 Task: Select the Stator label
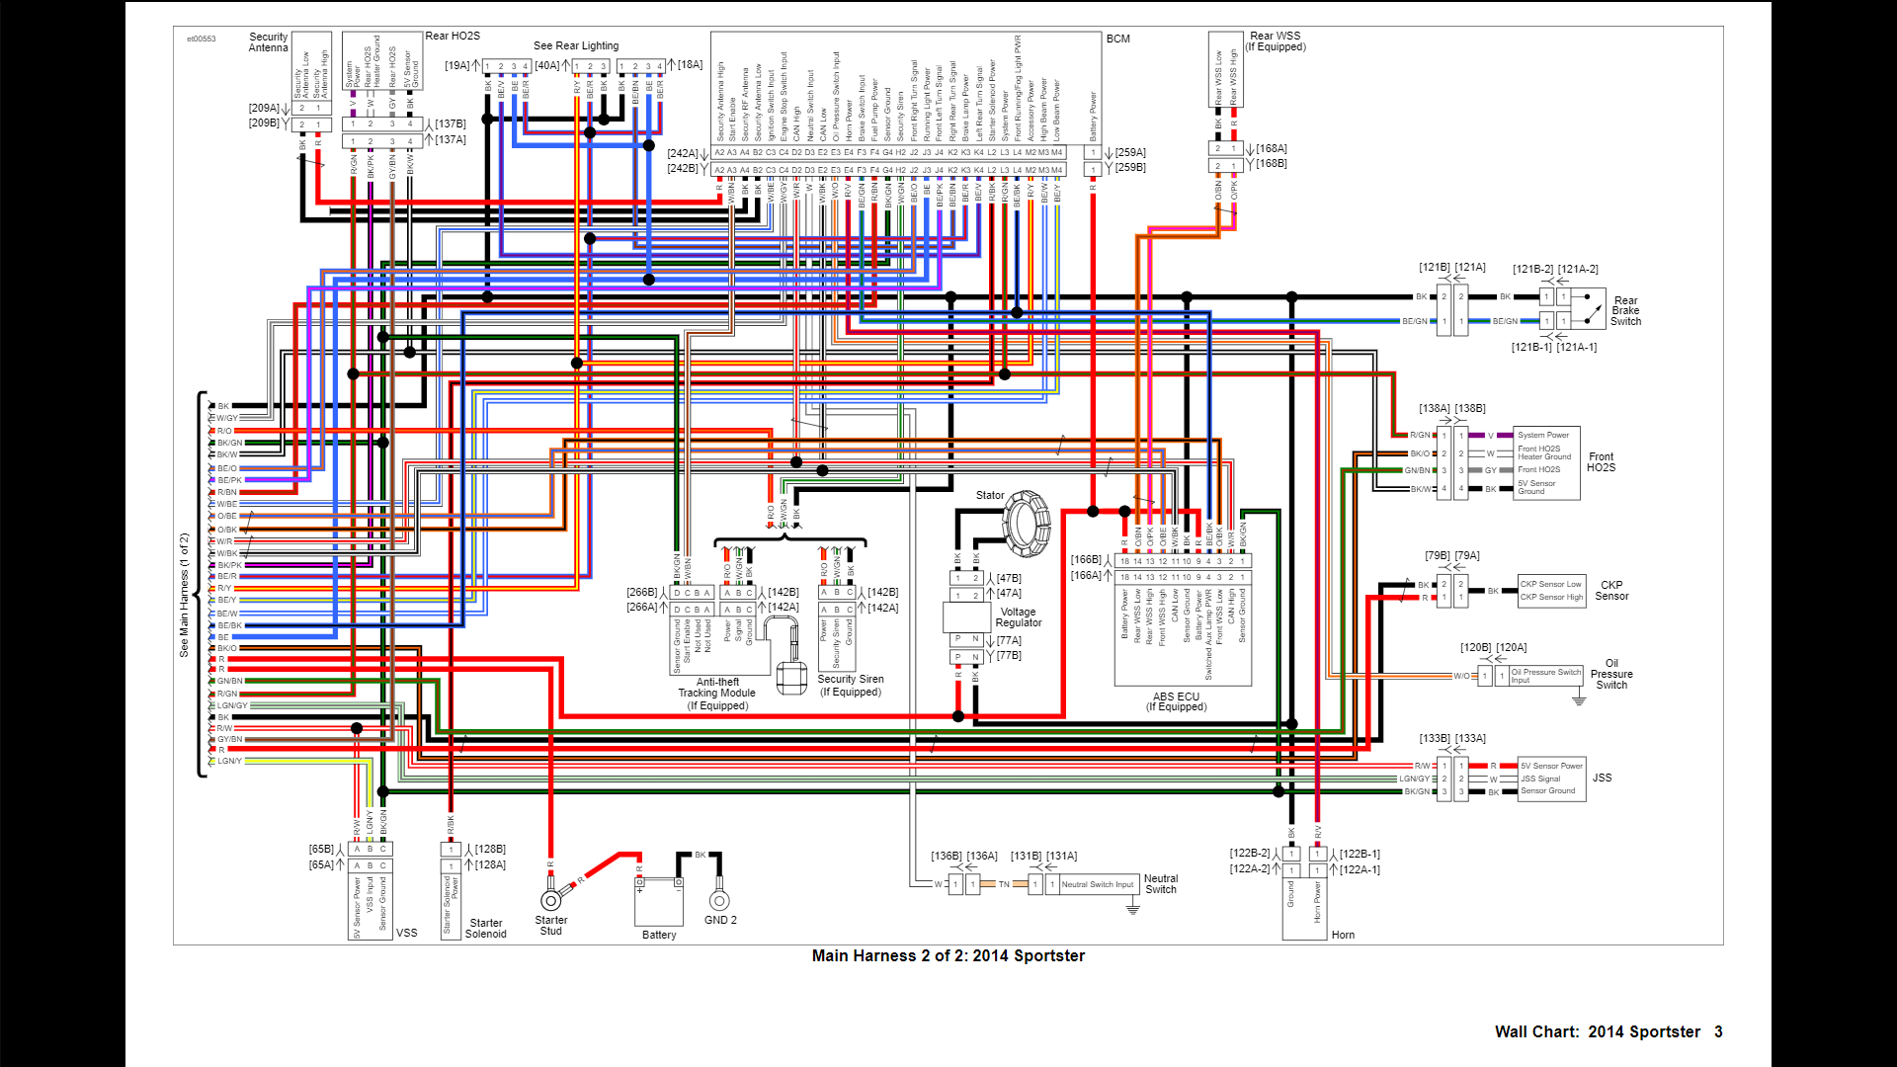pos(990,495)
